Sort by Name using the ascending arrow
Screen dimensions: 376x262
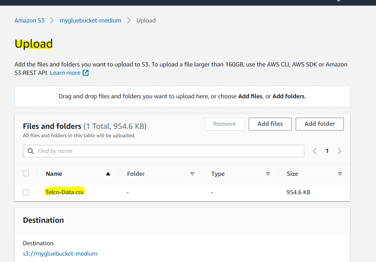[x=108, y=174]
